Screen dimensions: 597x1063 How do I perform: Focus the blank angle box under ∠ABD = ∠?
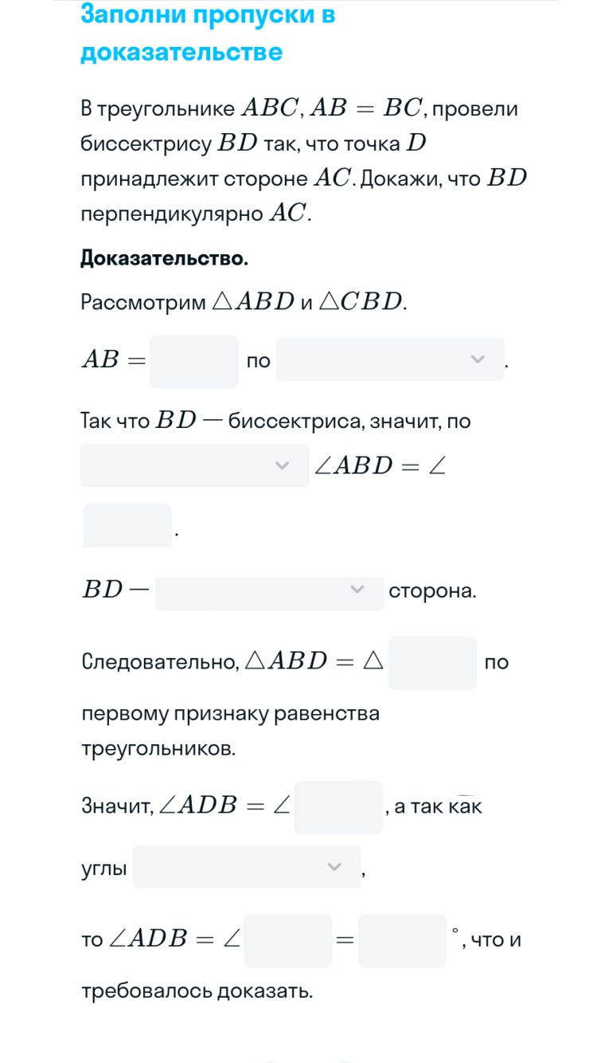point(127,526)
